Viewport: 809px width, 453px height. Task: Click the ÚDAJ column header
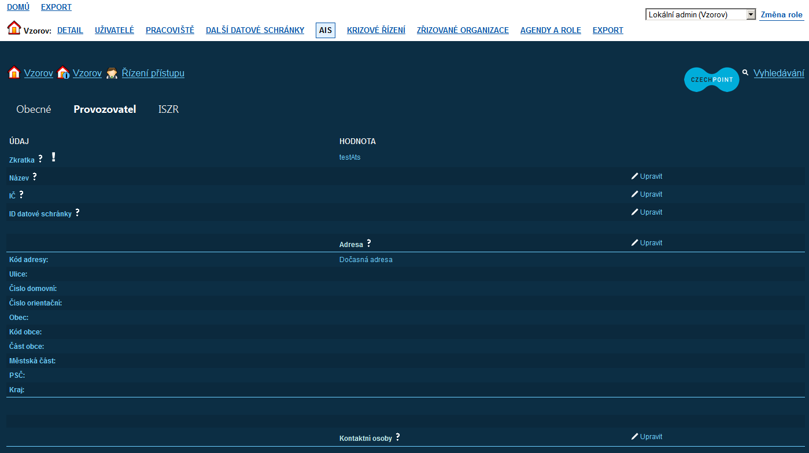20,141
